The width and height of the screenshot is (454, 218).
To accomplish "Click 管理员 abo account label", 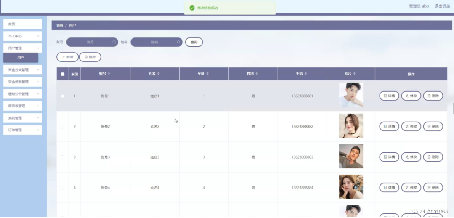I will coord(419,6).
